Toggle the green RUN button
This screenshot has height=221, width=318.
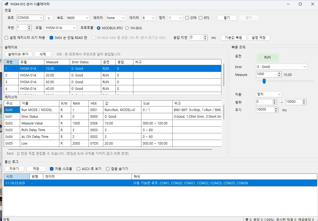pyautogui.click(x=268, y=57)
